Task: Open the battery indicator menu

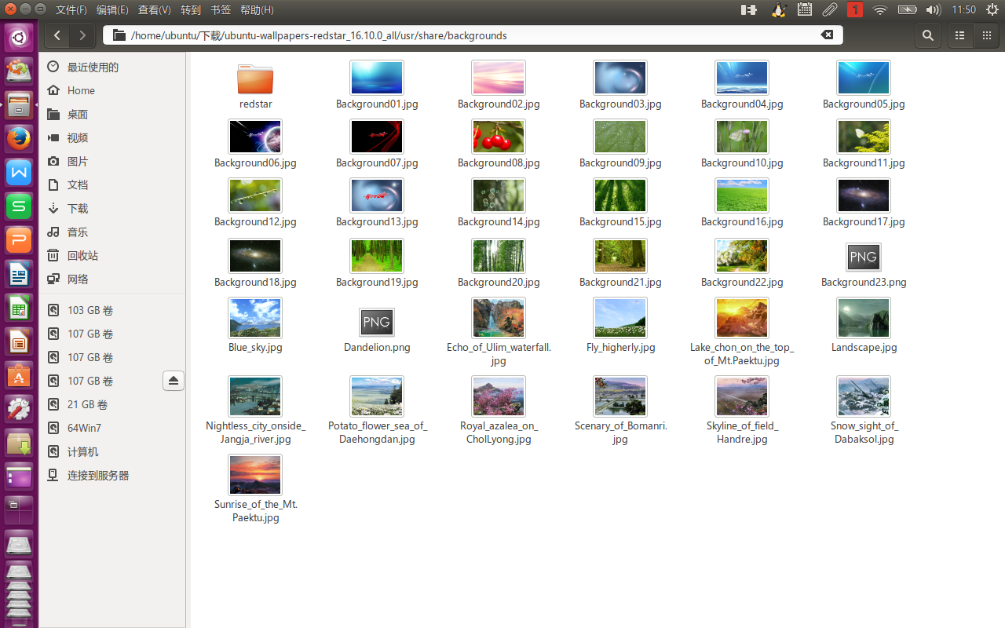Action: pos(907,10)
